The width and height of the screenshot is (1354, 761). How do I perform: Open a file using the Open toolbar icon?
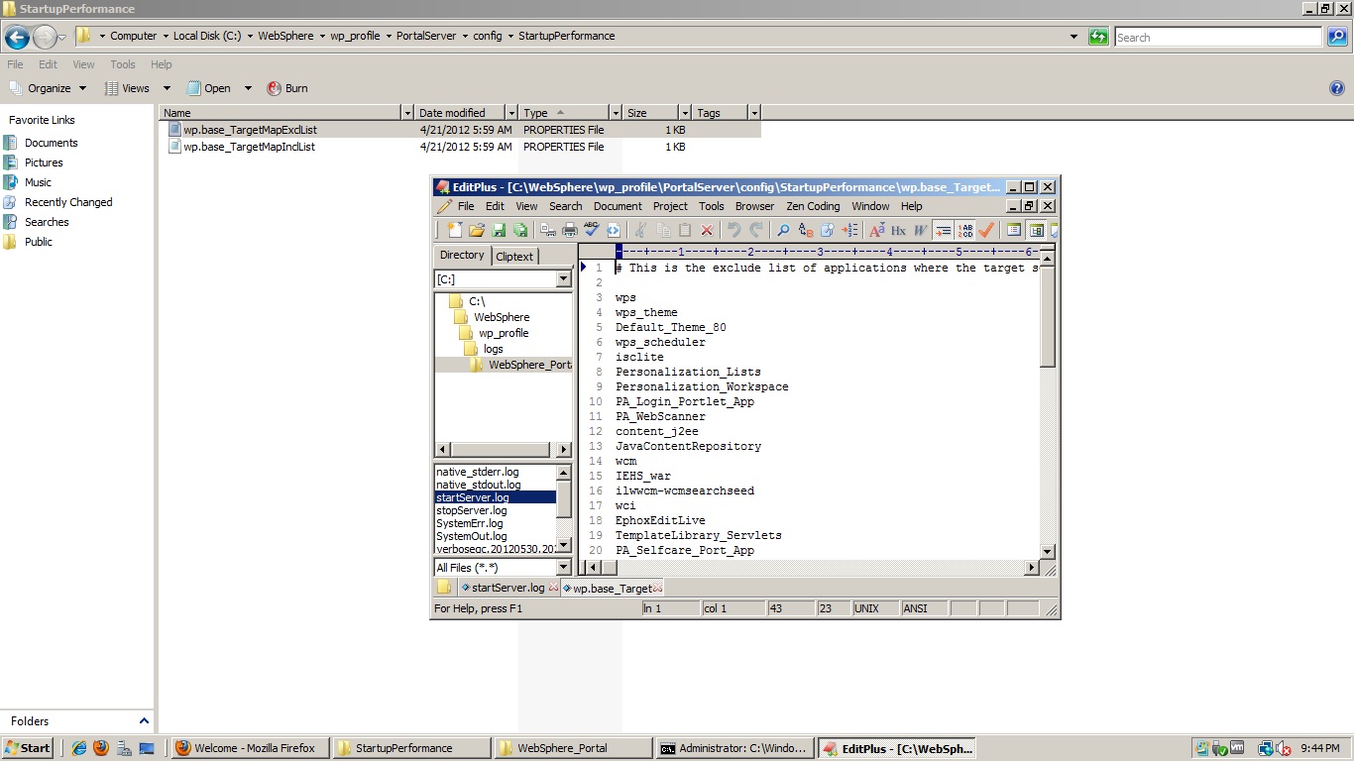tap(478, 230)
